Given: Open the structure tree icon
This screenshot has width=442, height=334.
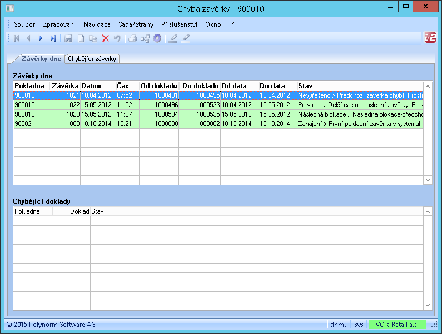Looking at the screenshot, I should point(145,38).
